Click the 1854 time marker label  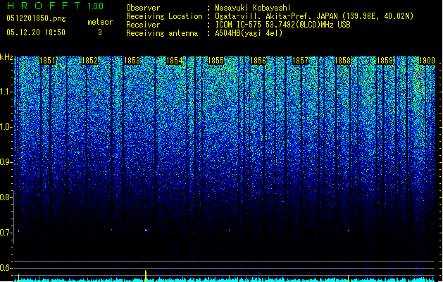coord(175,61)
